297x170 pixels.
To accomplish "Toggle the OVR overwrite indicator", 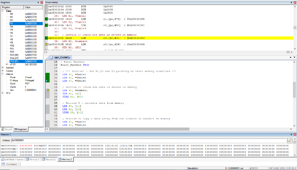I will coord(287,168).
